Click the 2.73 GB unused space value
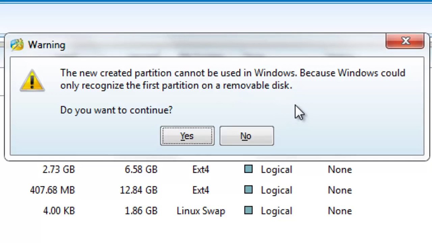Viewport: 432px width, 243px height. [59, 169]
